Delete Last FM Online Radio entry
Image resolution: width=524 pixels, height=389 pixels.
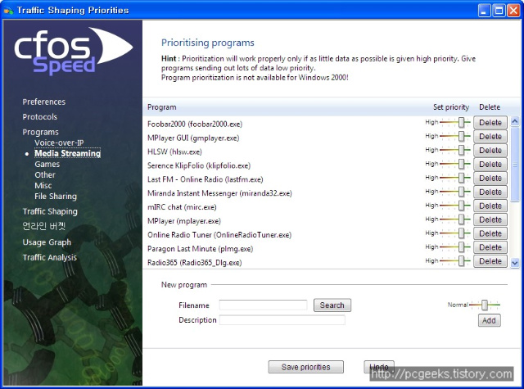pyautogui.click(x=490, y=179)
